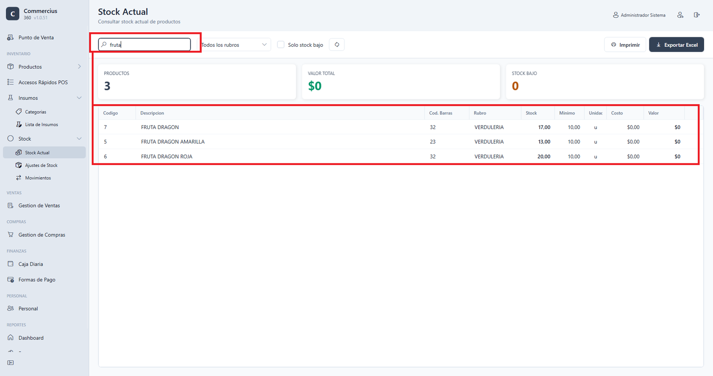713x376 pixels.
Task: Open the Todos los rubros dropdown
Action: coord(234,44)
